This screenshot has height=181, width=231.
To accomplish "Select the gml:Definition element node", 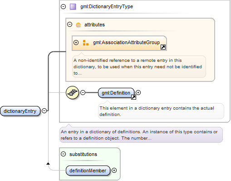I will coord(116,93).
